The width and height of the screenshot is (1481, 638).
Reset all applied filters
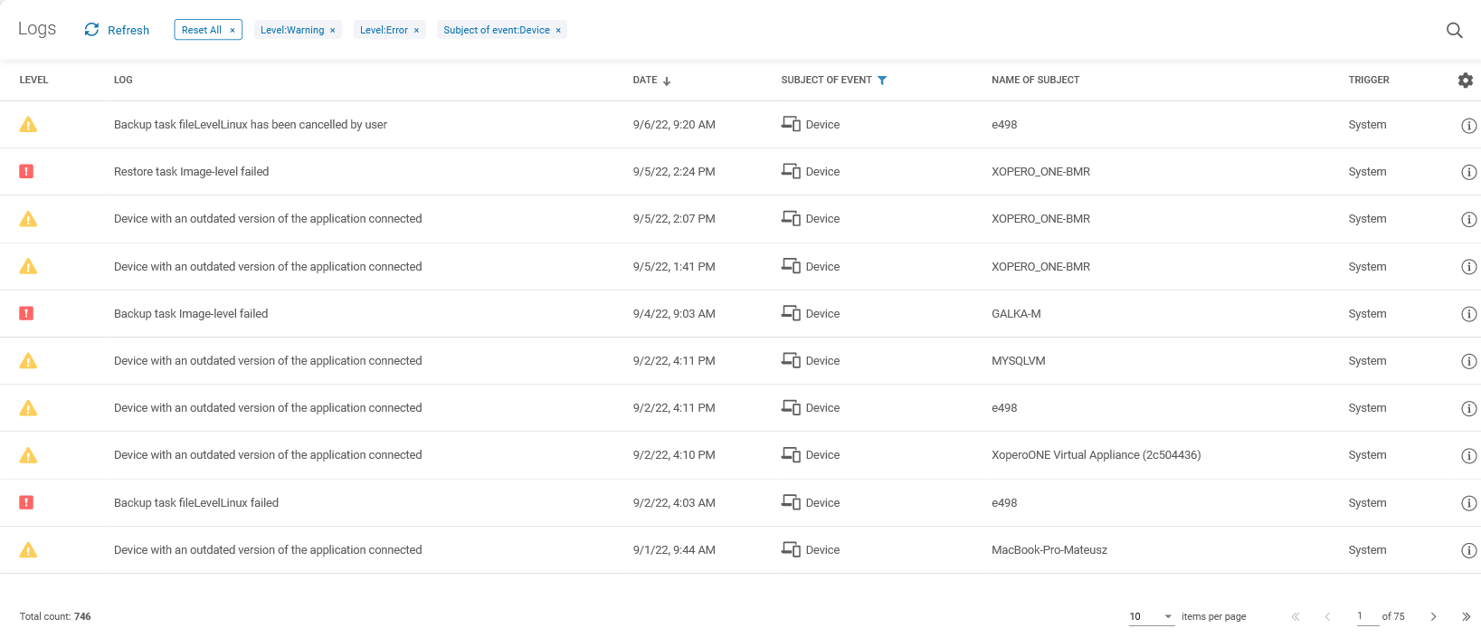[207, 30]
